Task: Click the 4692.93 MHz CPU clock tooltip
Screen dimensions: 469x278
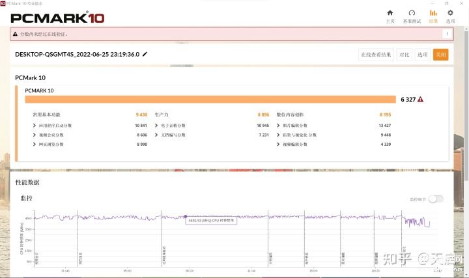Action: point(211,221)
